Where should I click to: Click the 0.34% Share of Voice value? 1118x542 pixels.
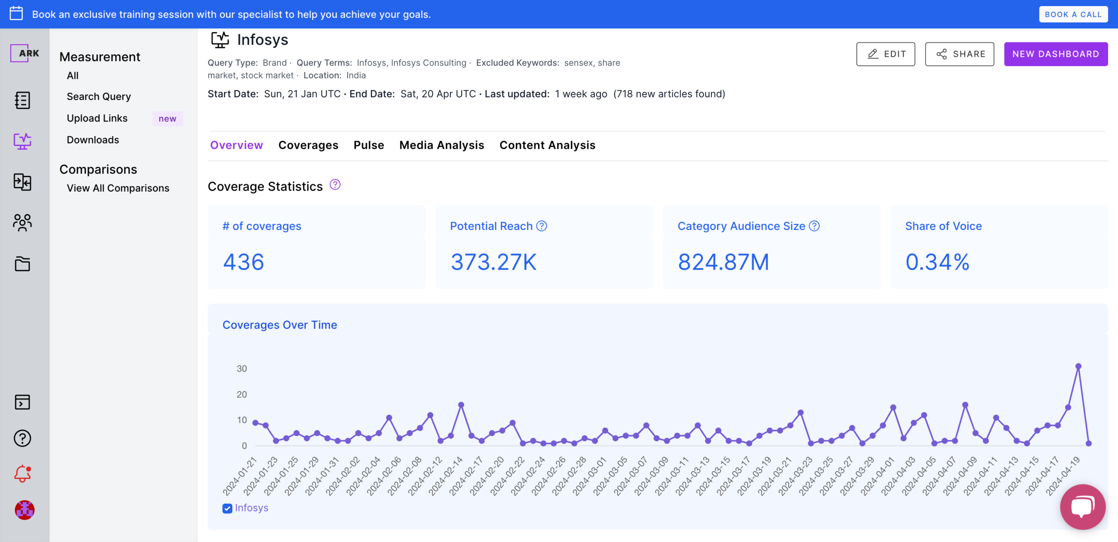(x=938, y=262)
